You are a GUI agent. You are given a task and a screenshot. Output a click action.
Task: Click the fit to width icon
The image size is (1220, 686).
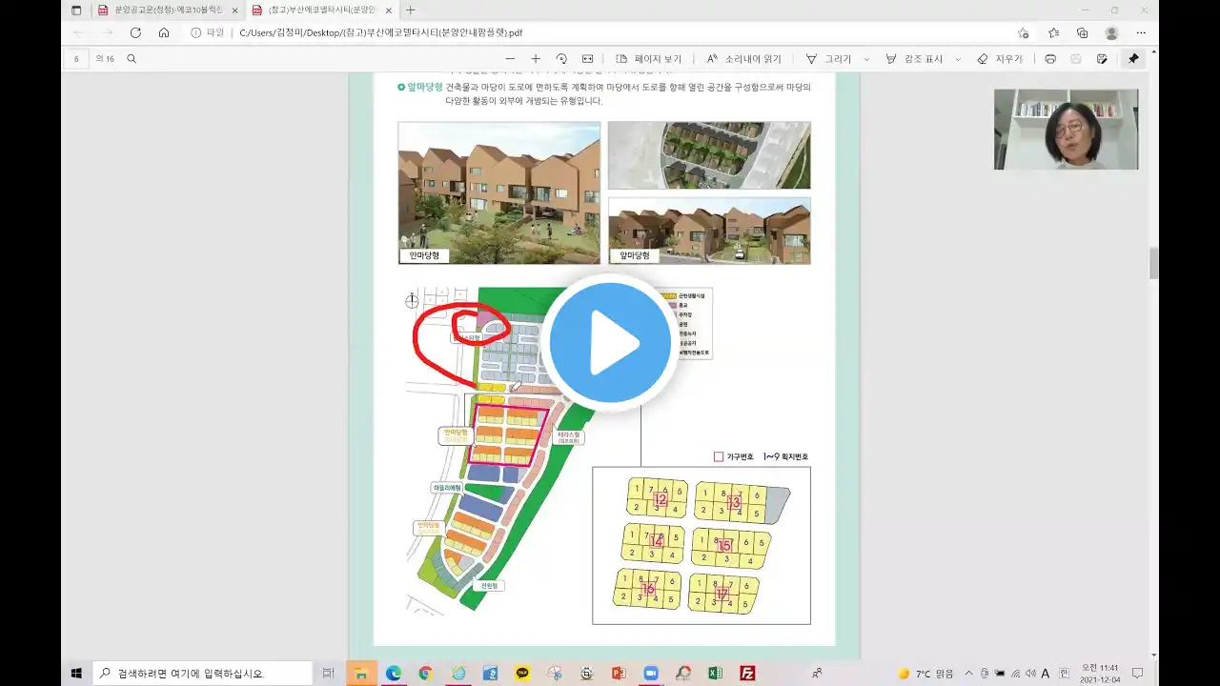(x=587, y=59)
